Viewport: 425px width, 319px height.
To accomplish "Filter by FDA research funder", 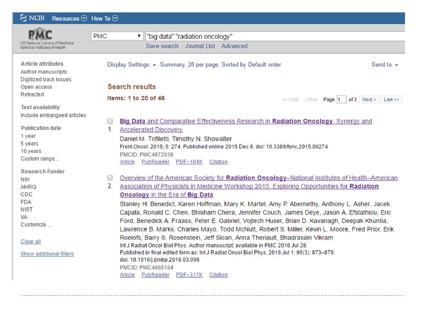I will tap(26, 202).
